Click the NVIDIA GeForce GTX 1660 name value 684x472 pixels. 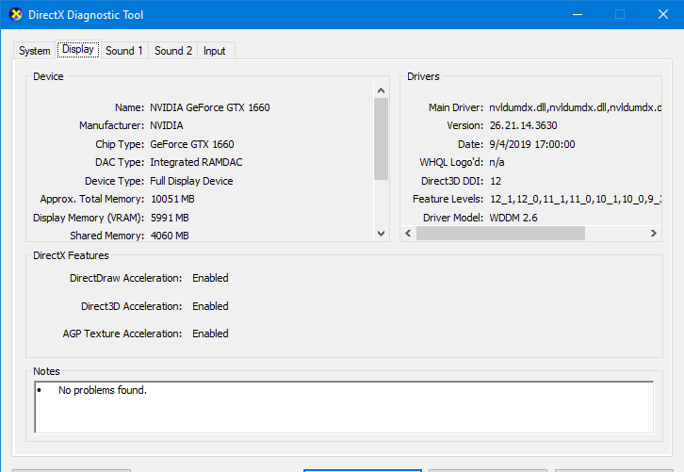pos(209,107)
